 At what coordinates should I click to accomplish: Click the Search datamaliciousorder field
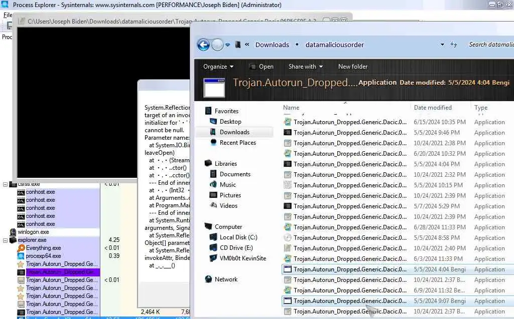coord(491,45)
